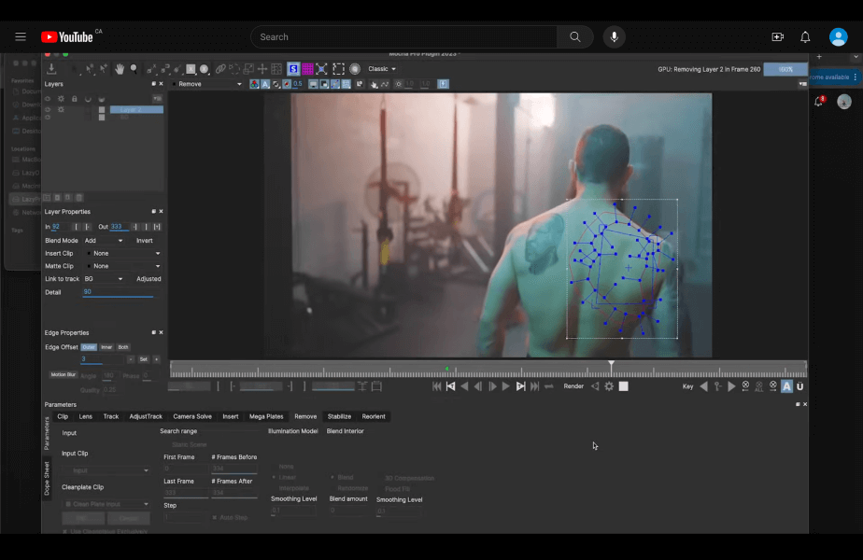This screenshot has width=863, height=560.
Task: Toggle the Autokey A button
Action: [x=786, y=386]
